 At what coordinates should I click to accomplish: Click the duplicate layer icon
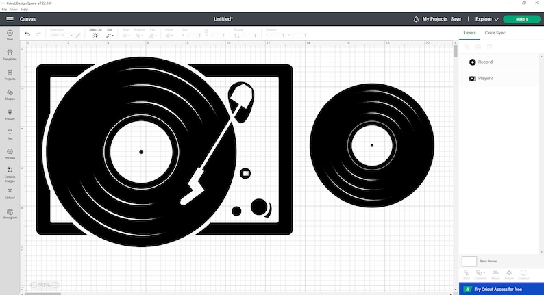[478, 47]
